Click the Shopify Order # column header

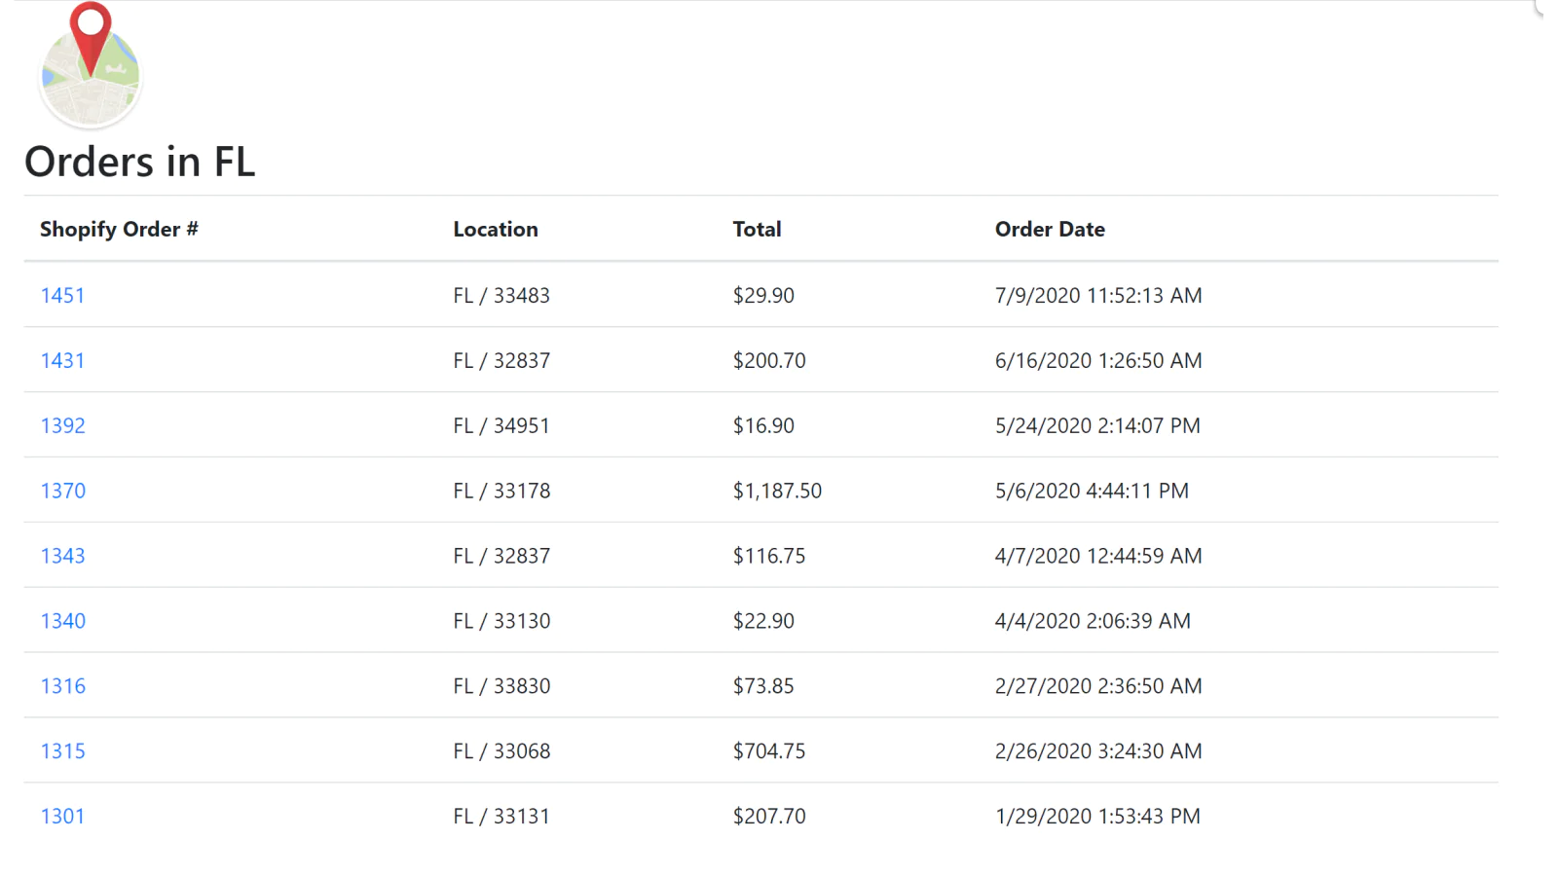(119, 230)
